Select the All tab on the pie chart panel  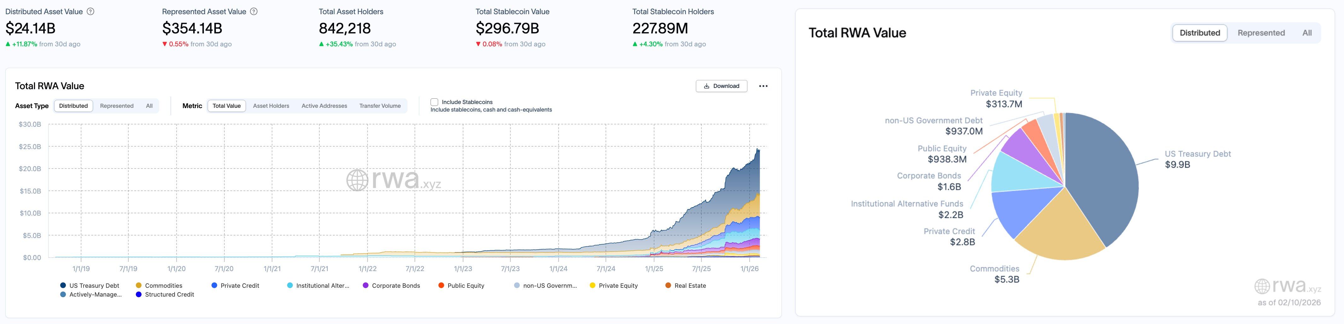pos(1307,32)
